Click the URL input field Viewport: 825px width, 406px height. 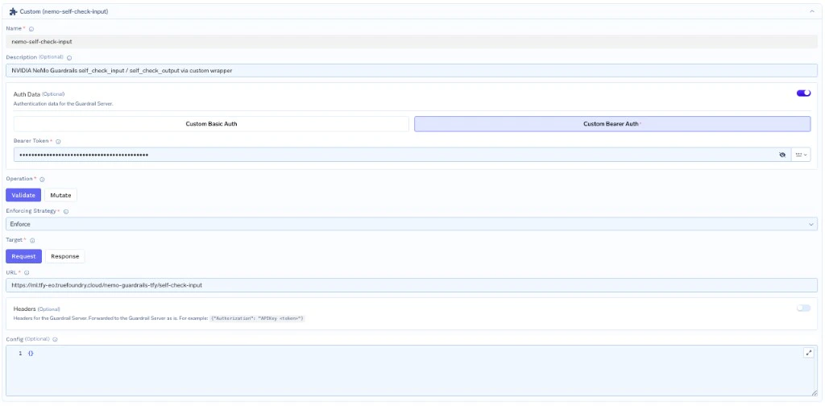coord(412,285)
